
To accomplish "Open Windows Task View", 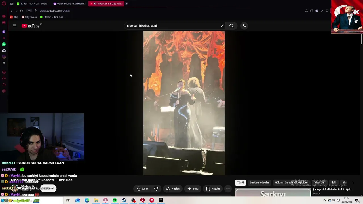I will click(68, 200).
